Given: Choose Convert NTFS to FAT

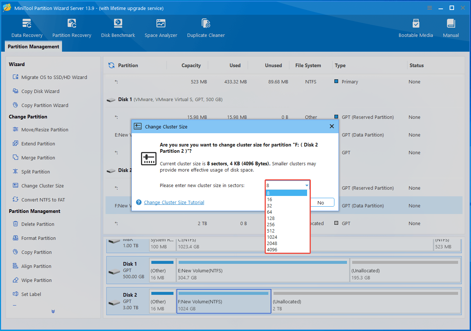Looking at the screenshot, I should 39,200.
